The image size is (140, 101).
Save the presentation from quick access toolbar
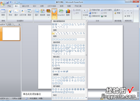pyautogui.click(x=8, y=2)
